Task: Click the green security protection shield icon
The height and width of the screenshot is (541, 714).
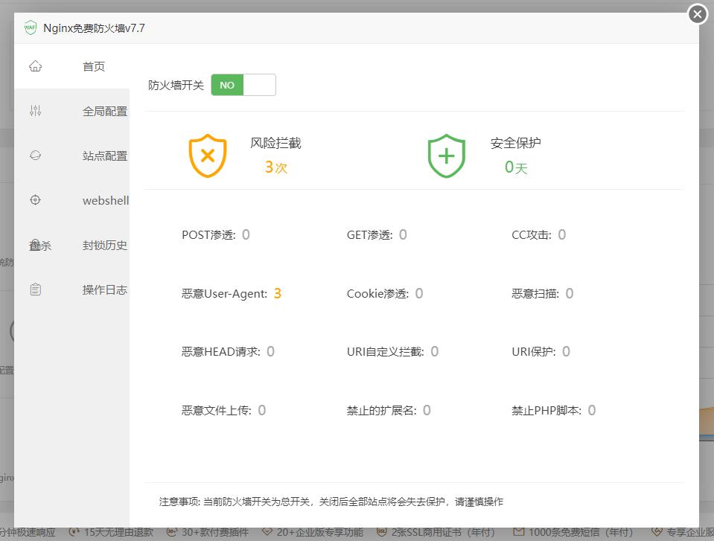Action: pyautogui.click(x=447, y=156)
